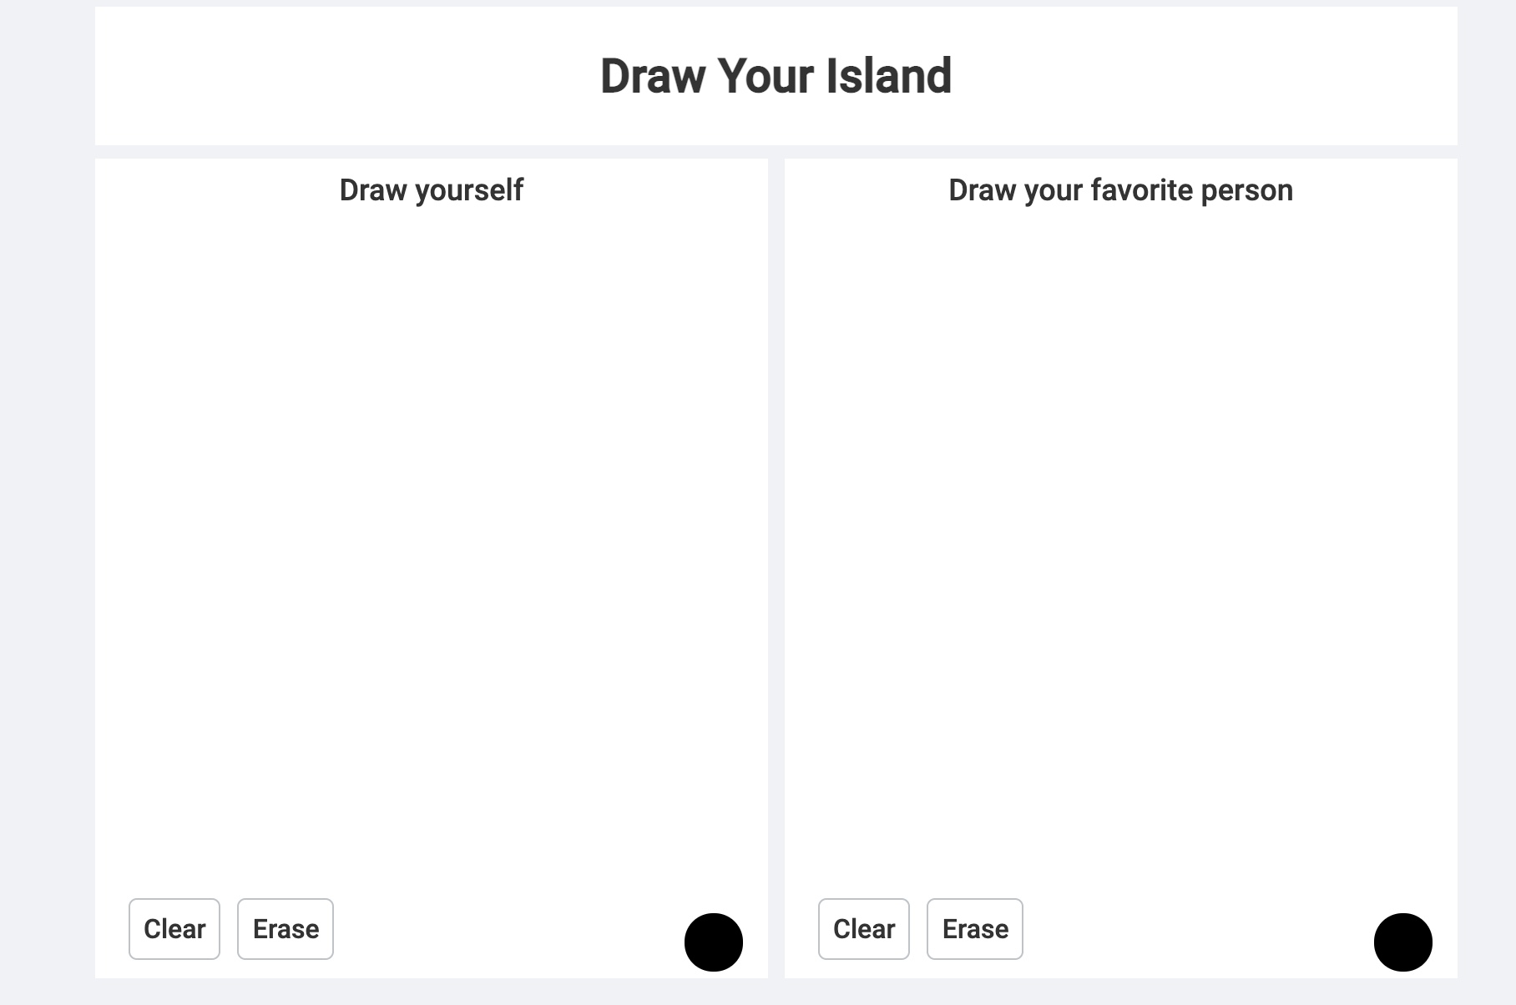Click the Draw your favorite person heading
The height and width of the screenshot is (1005, 1516).
tap(1121, 190)
